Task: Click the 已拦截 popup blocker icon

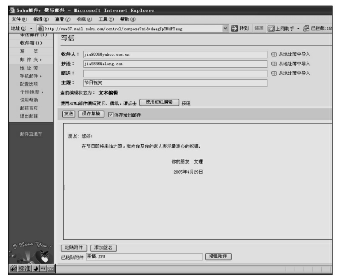Action: pos(306,28)
